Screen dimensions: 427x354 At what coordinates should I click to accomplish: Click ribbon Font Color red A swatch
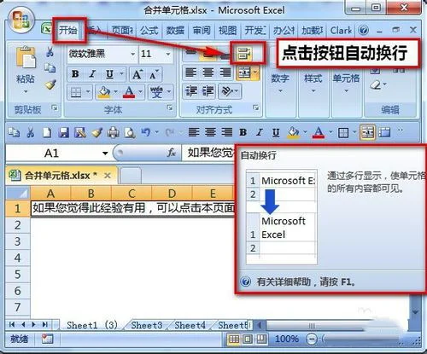point(129,92)
